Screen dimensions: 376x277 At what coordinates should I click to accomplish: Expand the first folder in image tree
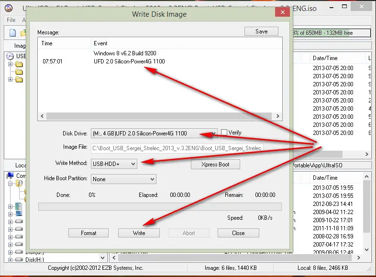pyautogui.click(x=10, y=64)
